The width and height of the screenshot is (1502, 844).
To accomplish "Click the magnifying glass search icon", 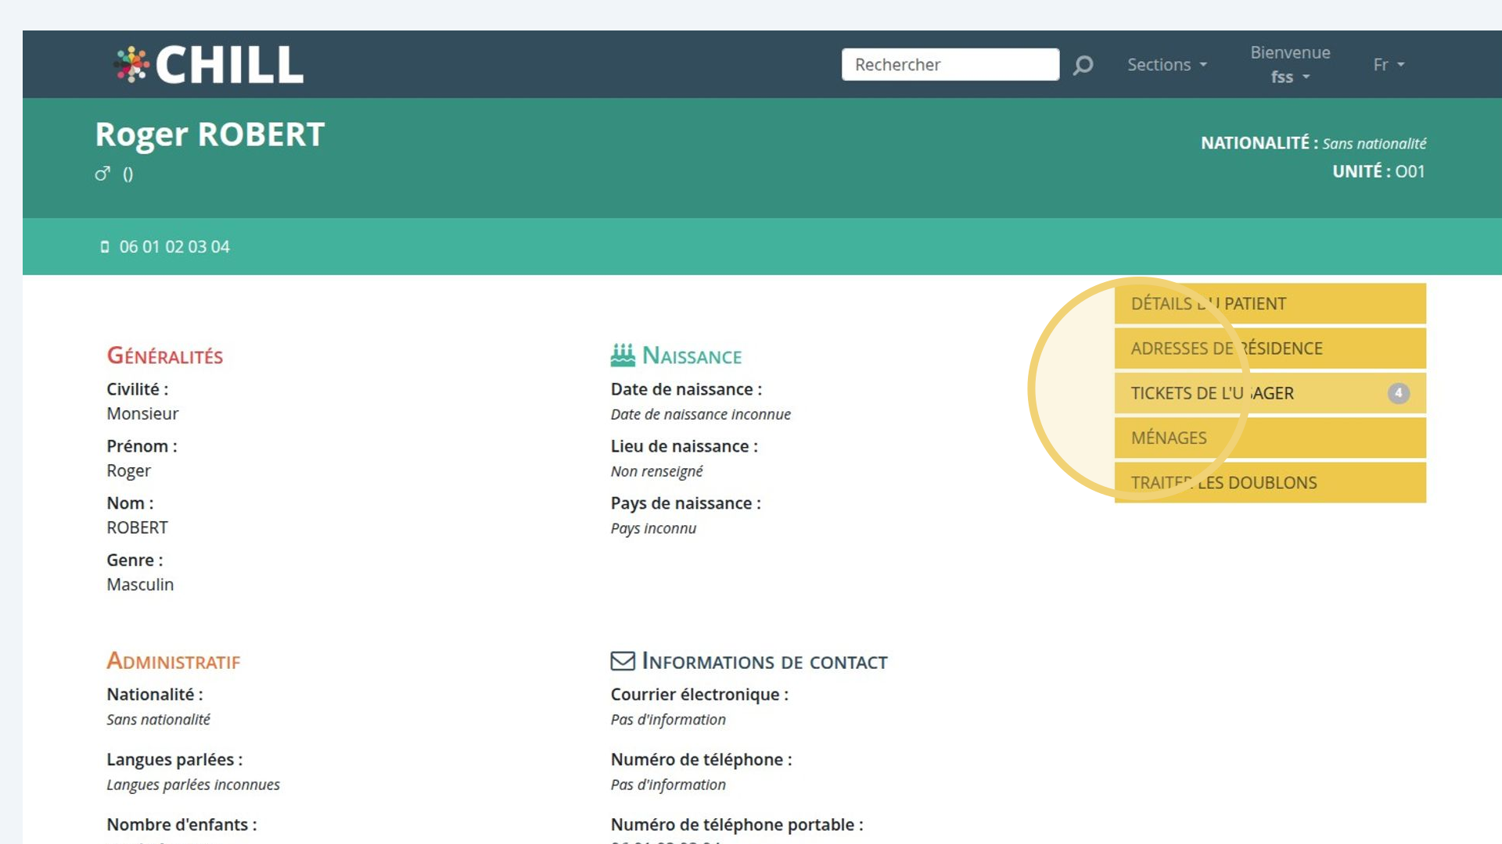I will click(1083, 65).
